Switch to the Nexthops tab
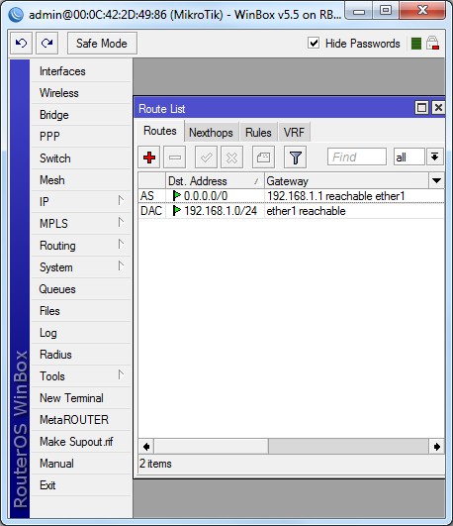 click(211, 132)
